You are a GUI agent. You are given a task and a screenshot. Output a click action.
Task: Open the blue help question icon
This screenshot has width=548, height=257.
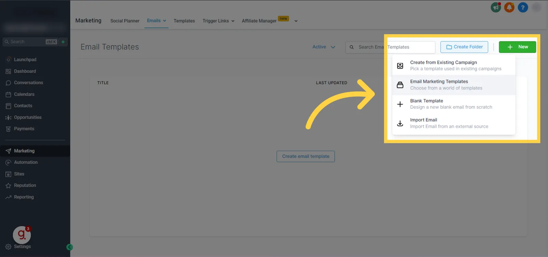523,7
